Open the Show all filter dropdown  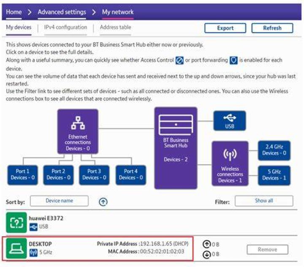264,201
